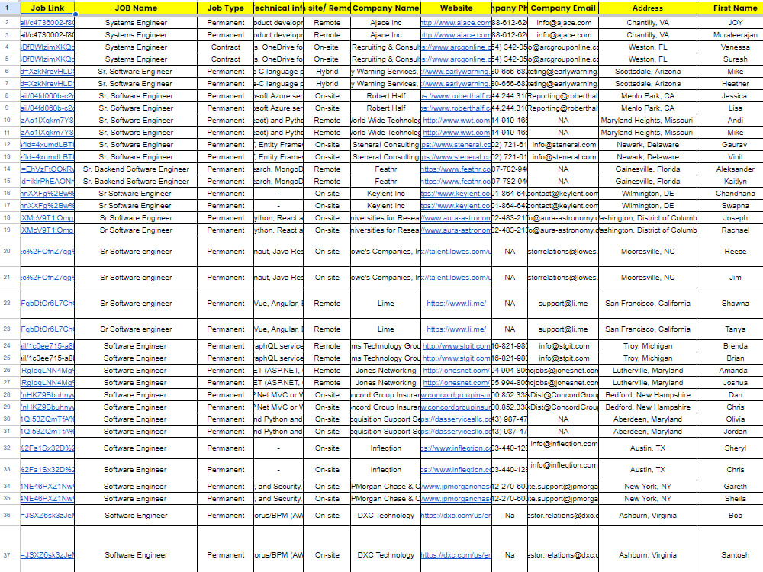
Task: Click first name 'Gareth' in row 34
Action: (735, 487)
